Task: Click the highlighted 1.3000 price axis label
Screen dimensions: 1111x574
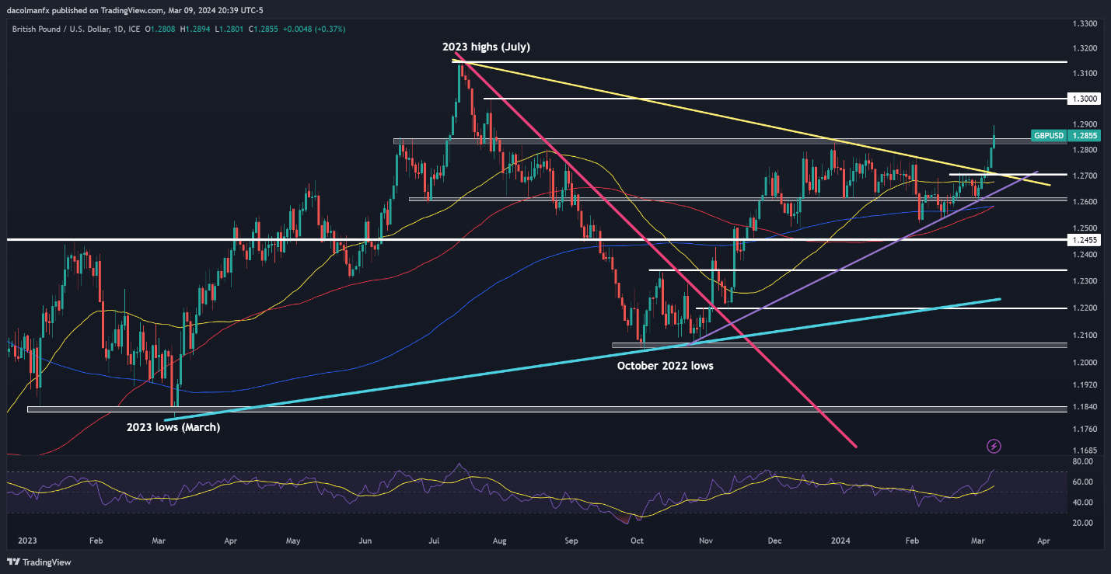Action: 1084,99
